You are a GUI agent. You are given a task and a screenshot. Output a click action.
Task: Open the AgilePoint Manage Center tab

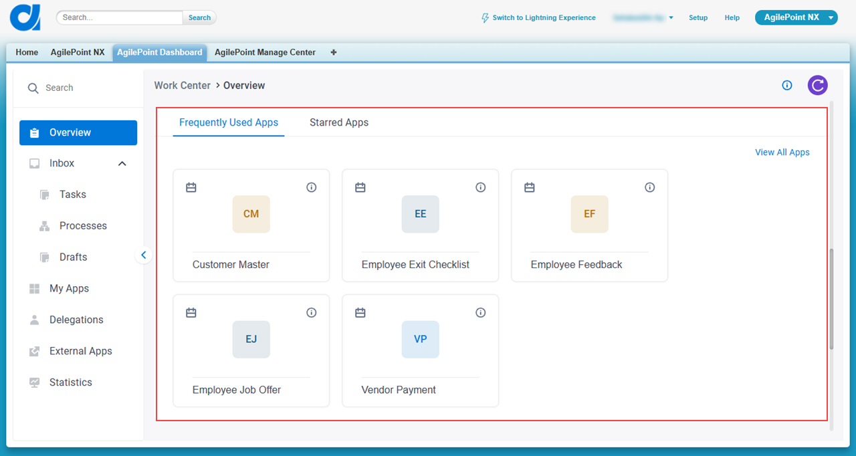(265, 52)
